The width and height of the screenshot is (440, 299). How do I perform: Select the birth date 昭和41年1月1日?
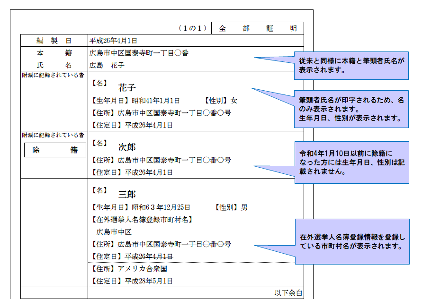[156, 101]
